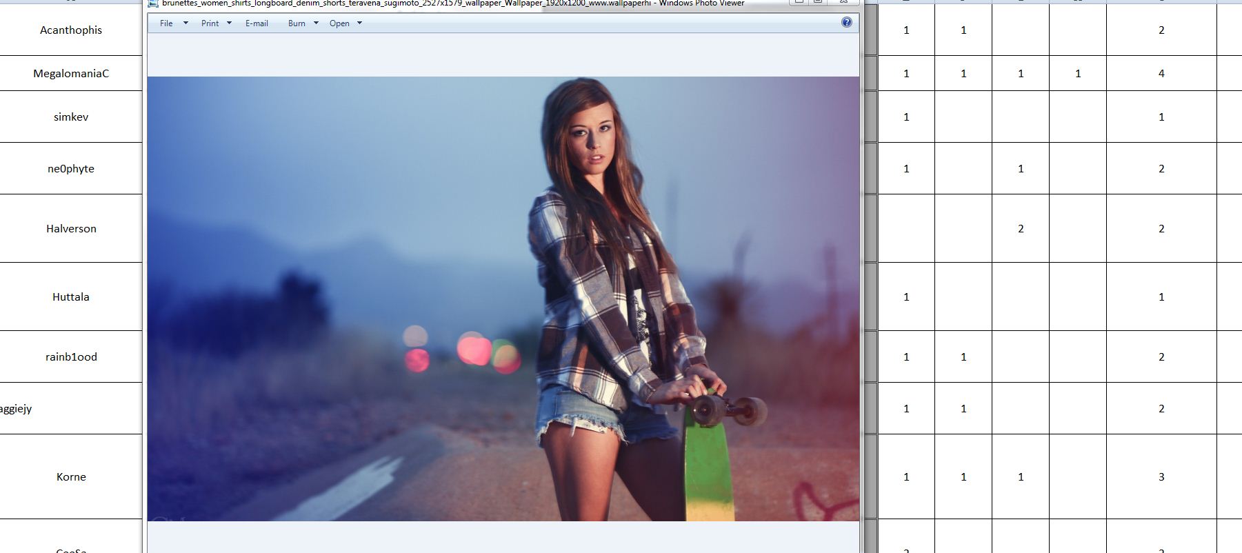This screenshot has width=1242, height=553.
Task: Expand the Open dropdown arrow
Action: [x=359, y=23]
